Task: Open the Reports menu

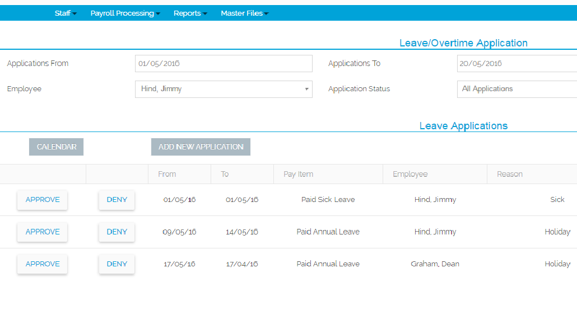Action: click(x=190, y=13)
